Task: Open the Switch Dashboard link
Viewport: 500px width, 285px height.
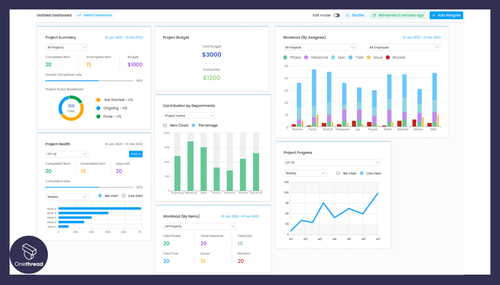Action: tap(97, 15)
